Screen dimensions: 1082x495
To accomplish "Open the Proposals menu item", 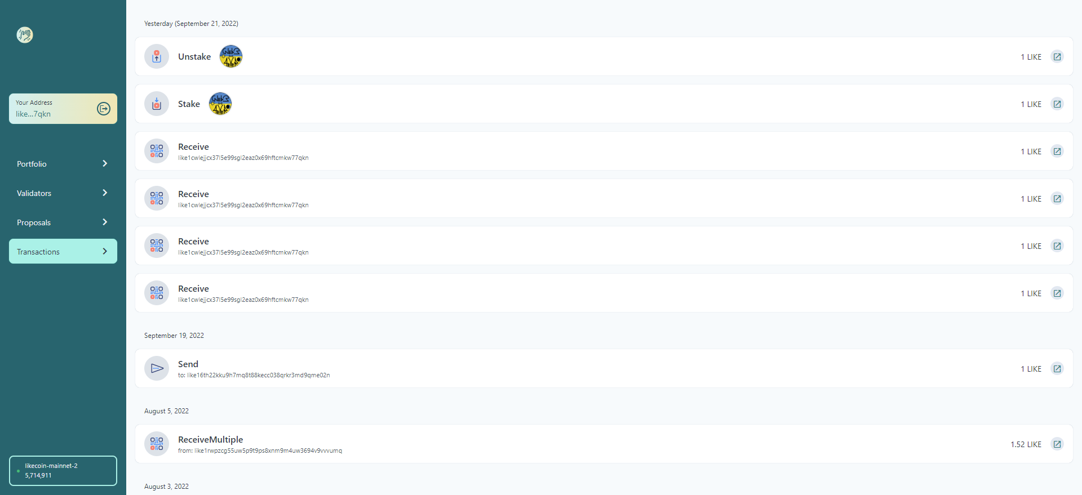I will coord(63,222).
